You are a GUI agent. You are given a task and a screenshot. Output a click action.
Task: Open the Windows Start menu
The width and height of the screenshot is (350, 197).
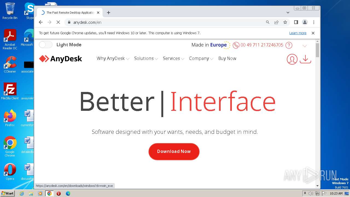click(x=7, y=193)
